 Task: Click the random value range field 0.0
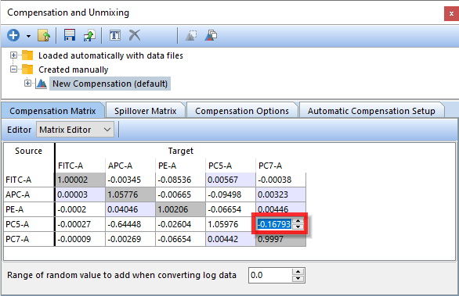pos(270,275)
